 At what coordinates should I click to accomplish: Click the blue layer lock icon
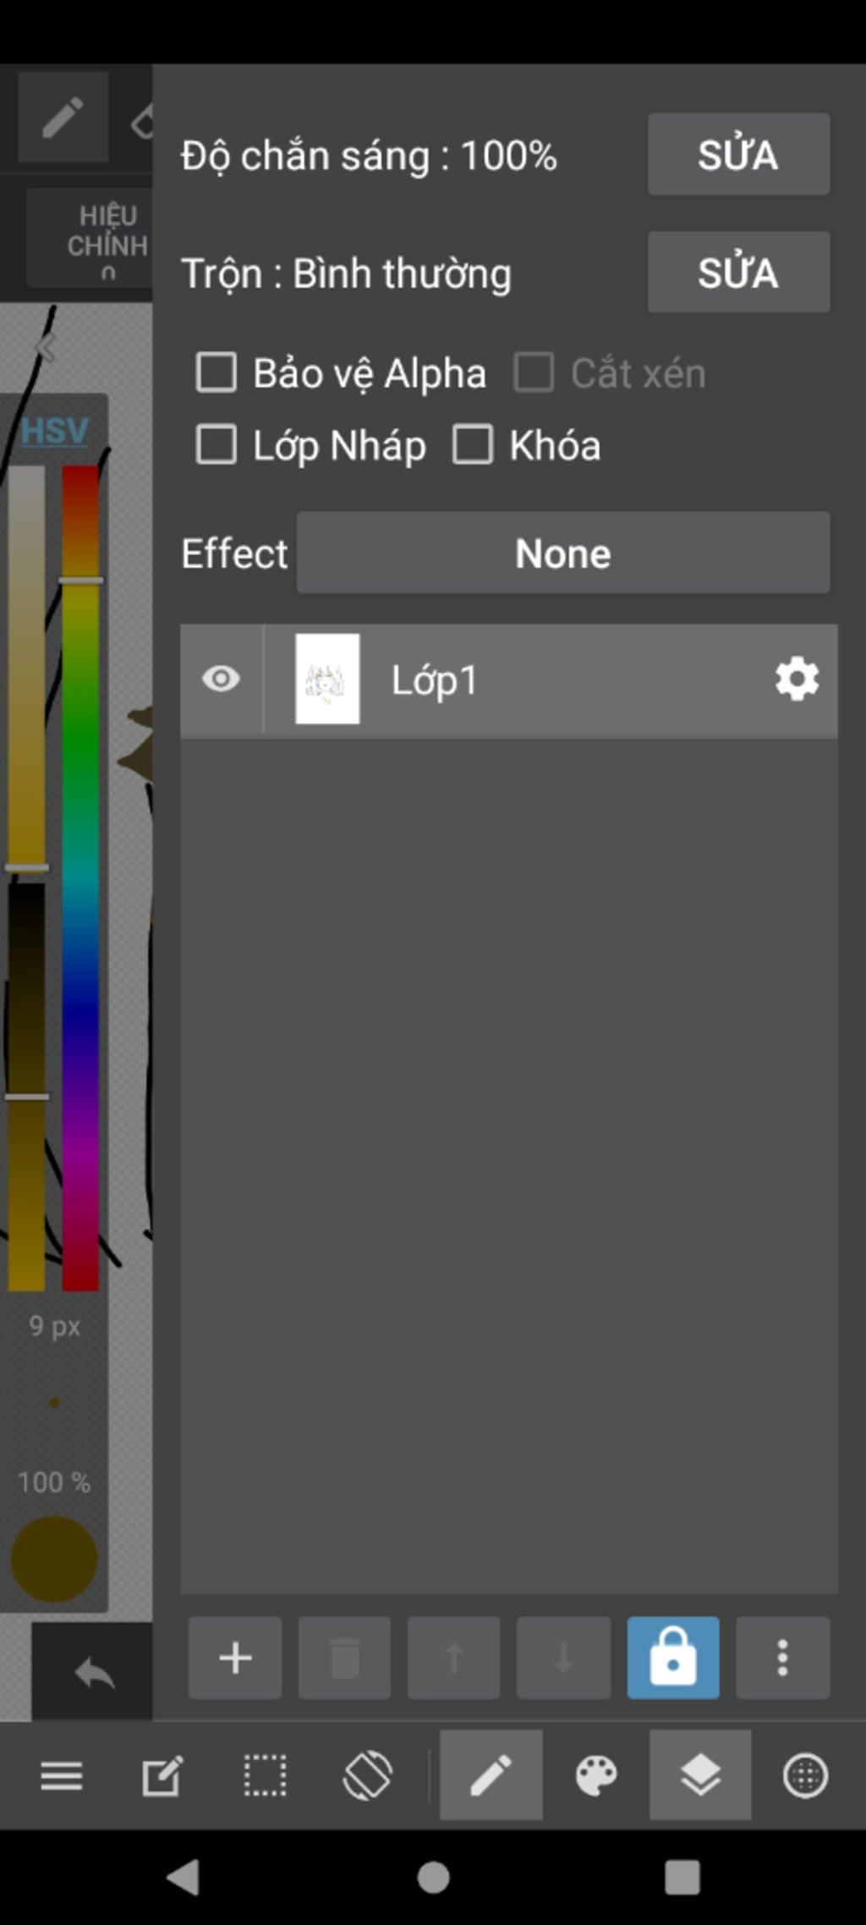click(673, 1658)
